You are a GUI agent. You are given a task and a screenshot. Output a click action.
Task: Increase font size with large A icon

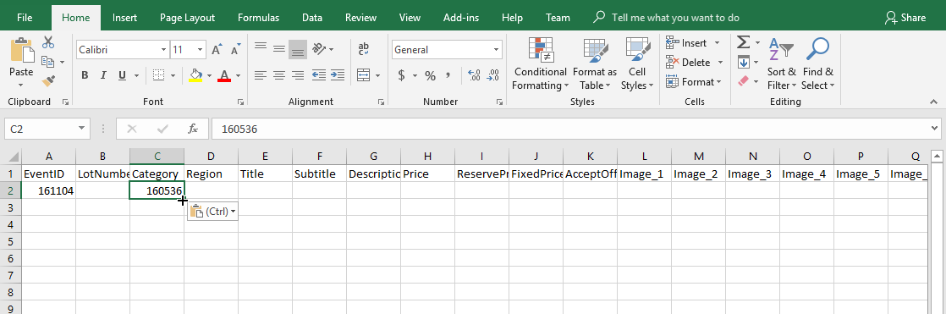click(217, 50)
